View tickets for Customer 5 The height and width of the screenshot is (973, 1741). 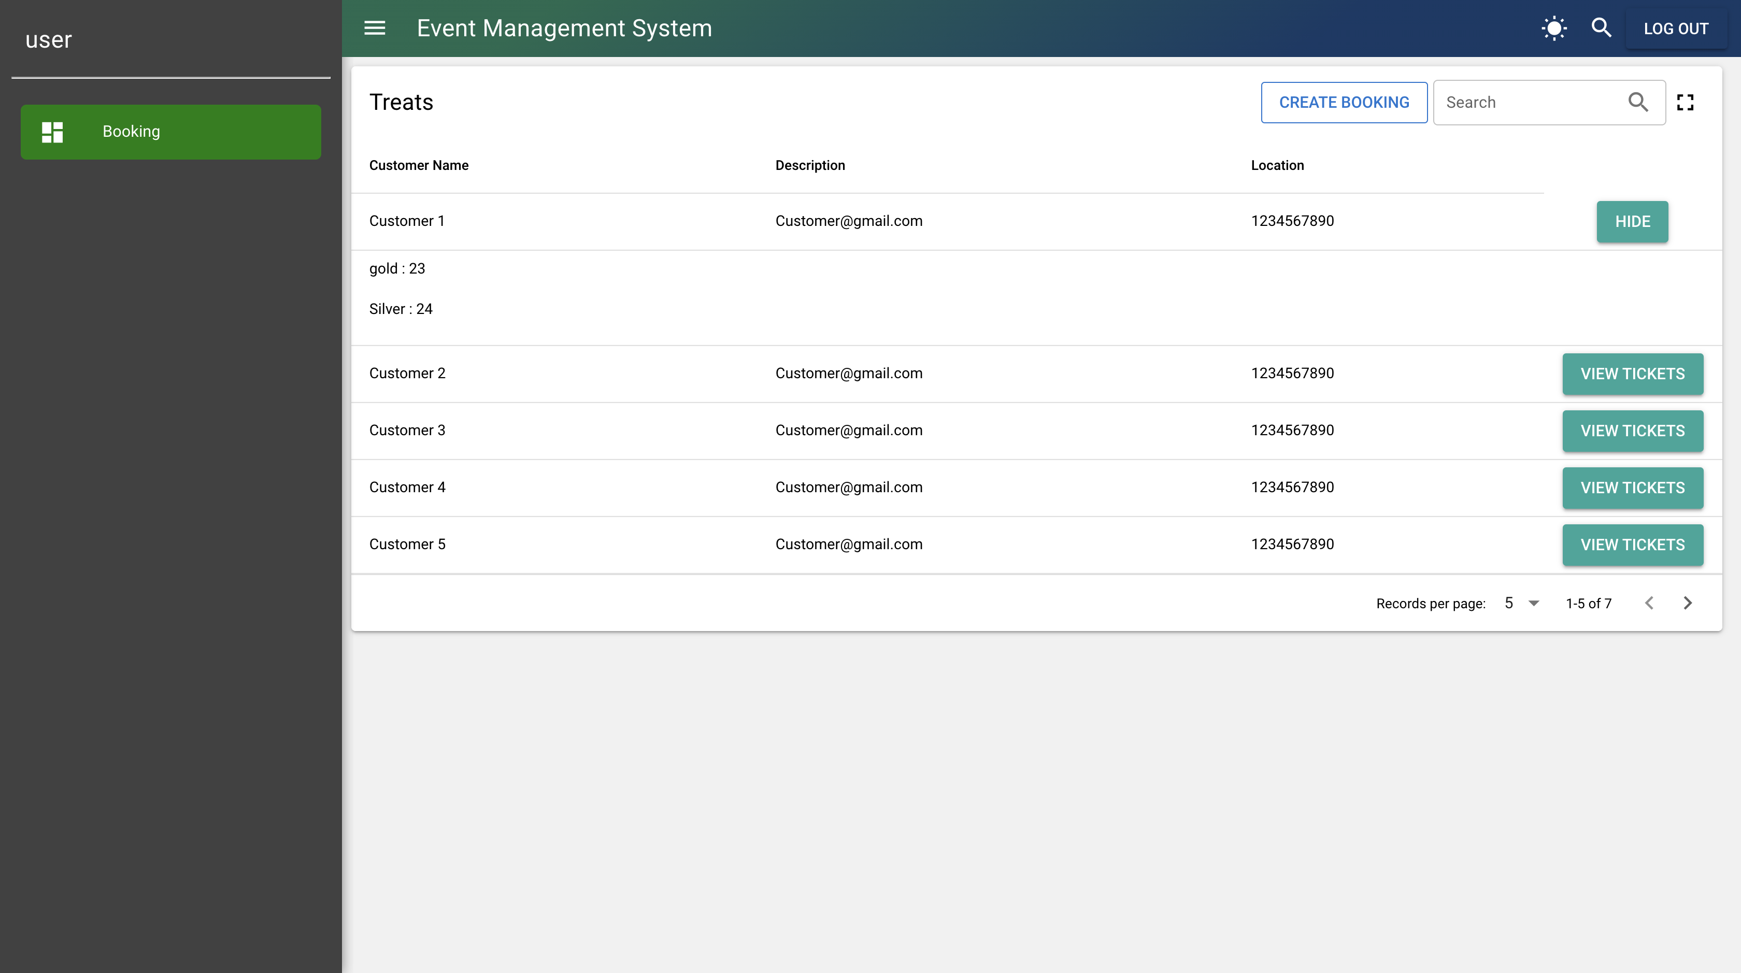pyautogui.click(x=1633, y=544)
